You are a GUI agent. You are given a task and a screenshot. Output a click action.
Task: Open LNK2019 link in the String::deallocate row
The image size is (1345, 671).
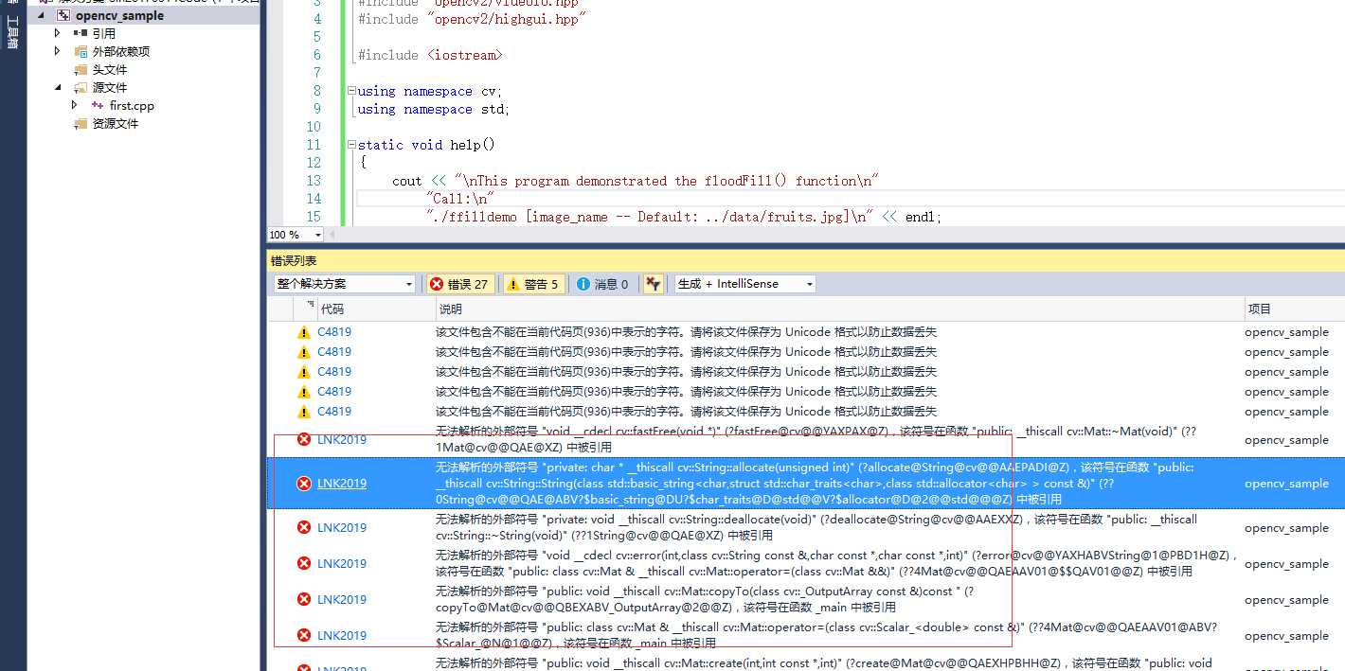(342, 527)
